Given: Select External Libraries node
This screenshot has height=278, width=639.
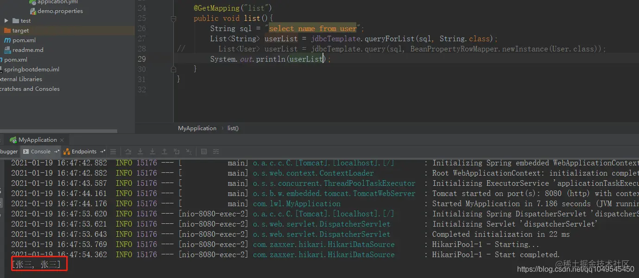Looking at the screenshot, I should coord(21,79).
